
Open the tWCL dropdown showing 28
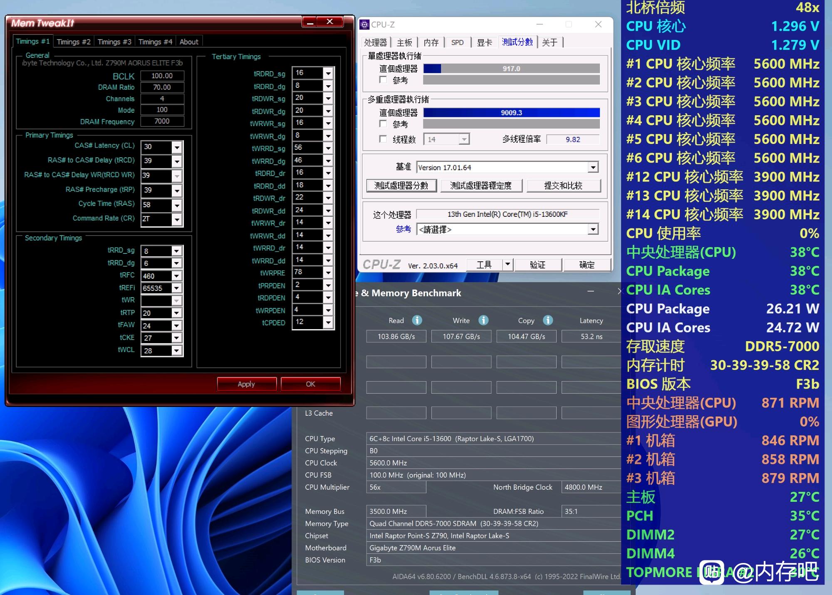click(177, 351)
